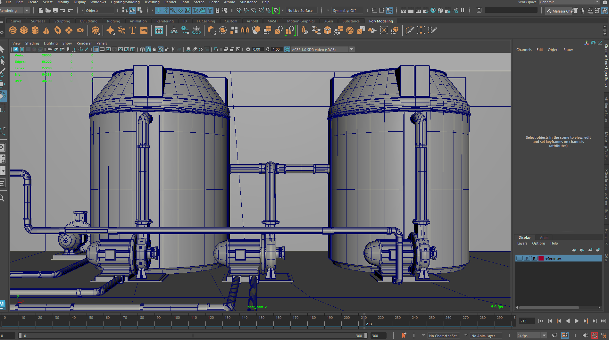The height and width of the screenshot is (340, 609).
Task: Click the save scene icon
Action: [x=55, y=11]
